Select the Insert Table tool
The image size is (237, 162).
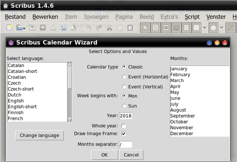tap(186, 28)
